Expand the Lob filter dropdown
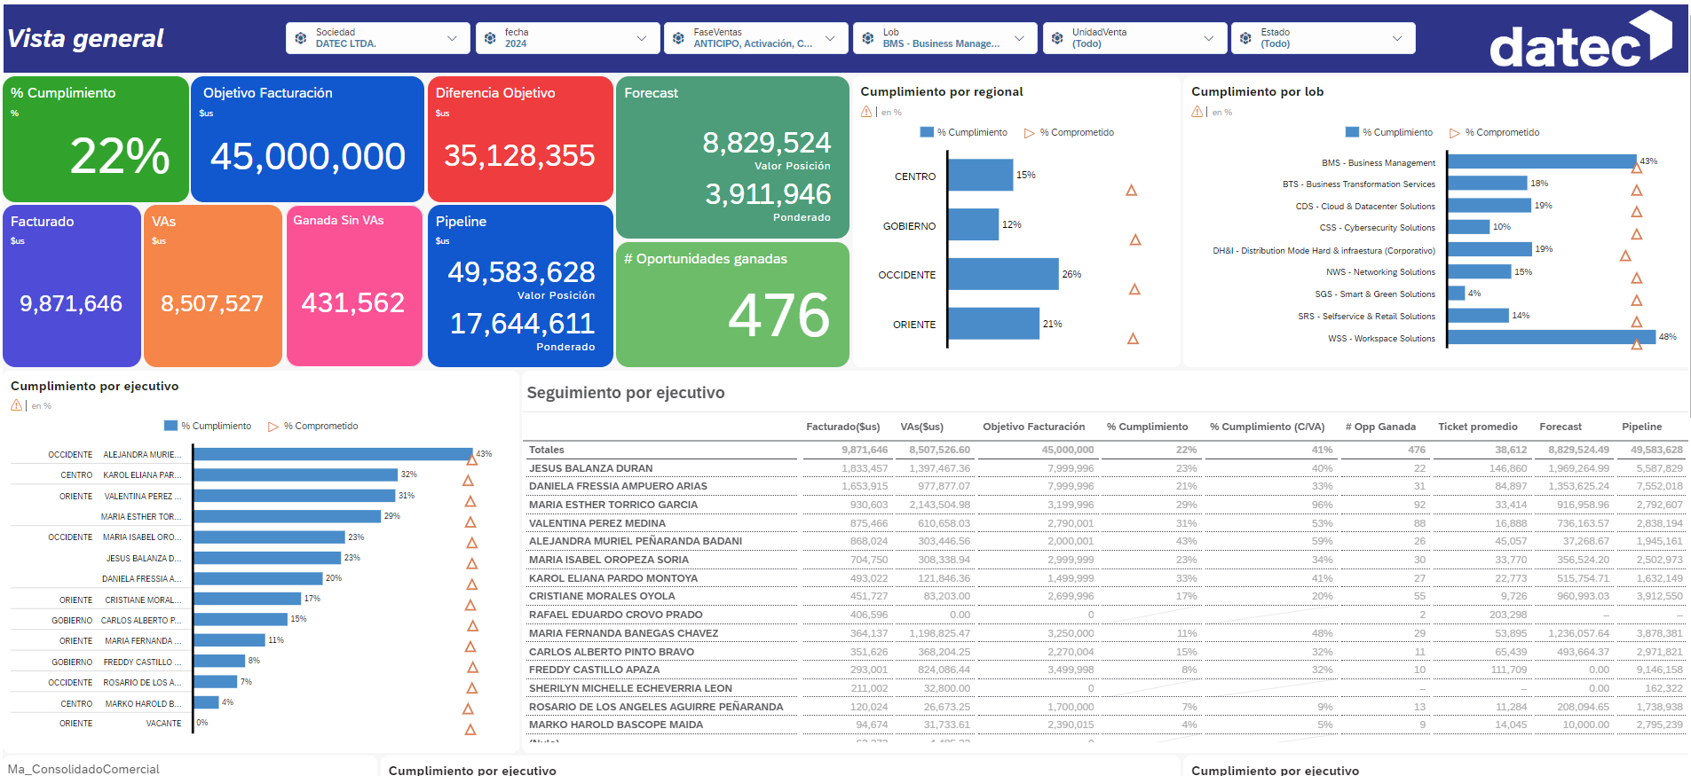 coord(945,38)
